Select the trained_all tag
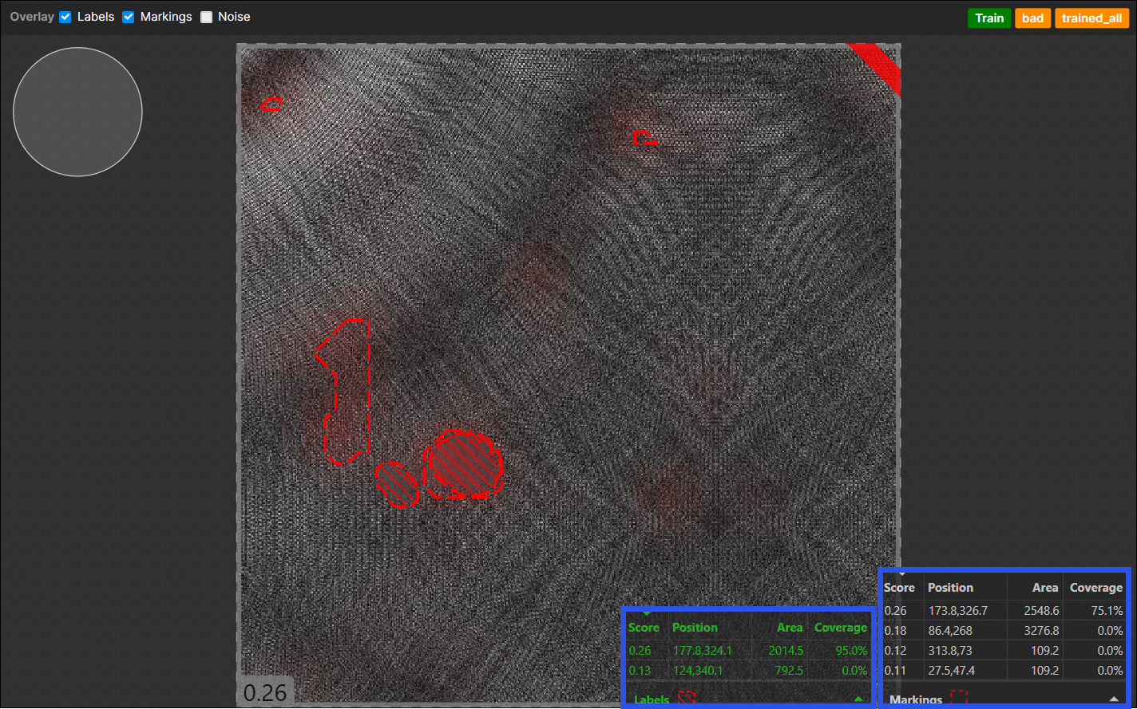The width and height of the screenshot is (1137, 709). pyautogui.click(x=1091, y=18)
